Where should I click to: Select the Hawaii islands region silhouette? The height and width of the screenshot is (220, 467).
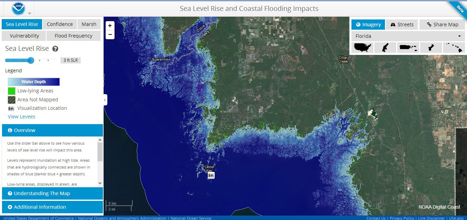pyautogui.click(x=454, y=47)
